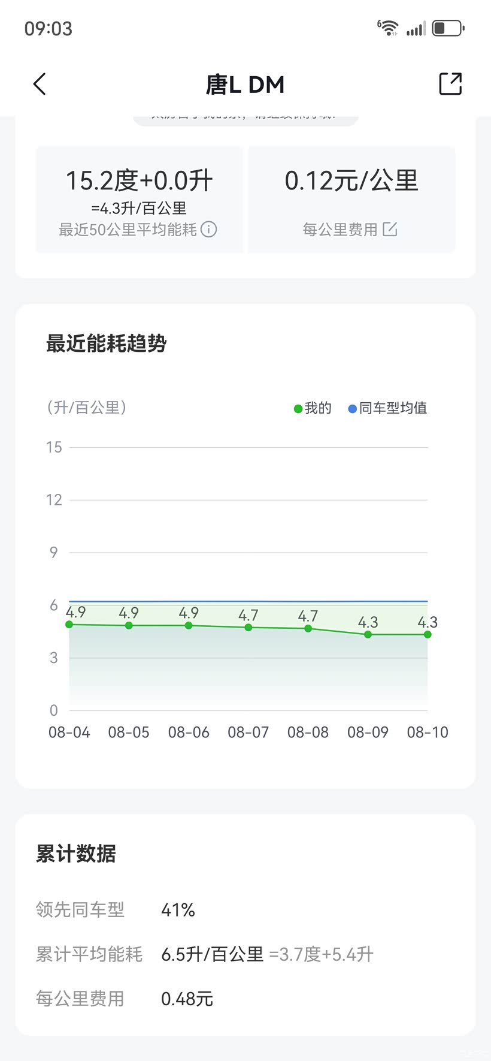Select the 08-10 data point on chart
Screen dimensions: 491x1061
click(428, 634)
